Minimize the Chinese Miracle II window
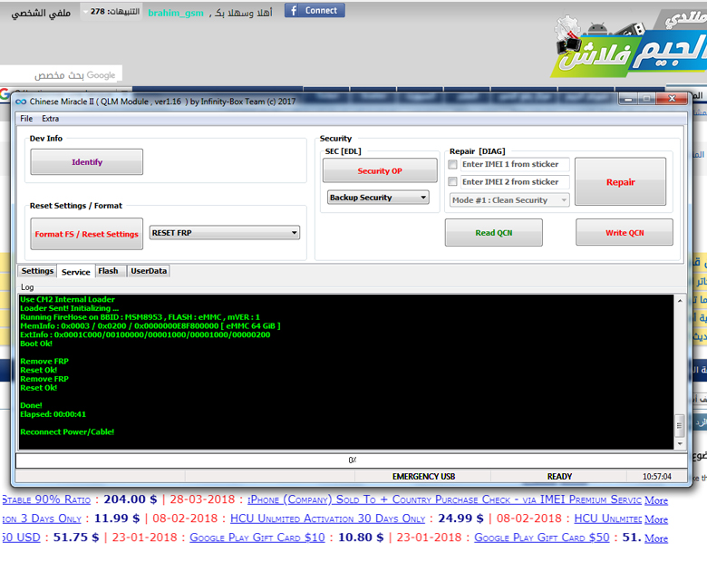Screen dimensions: 707x562 628,98
